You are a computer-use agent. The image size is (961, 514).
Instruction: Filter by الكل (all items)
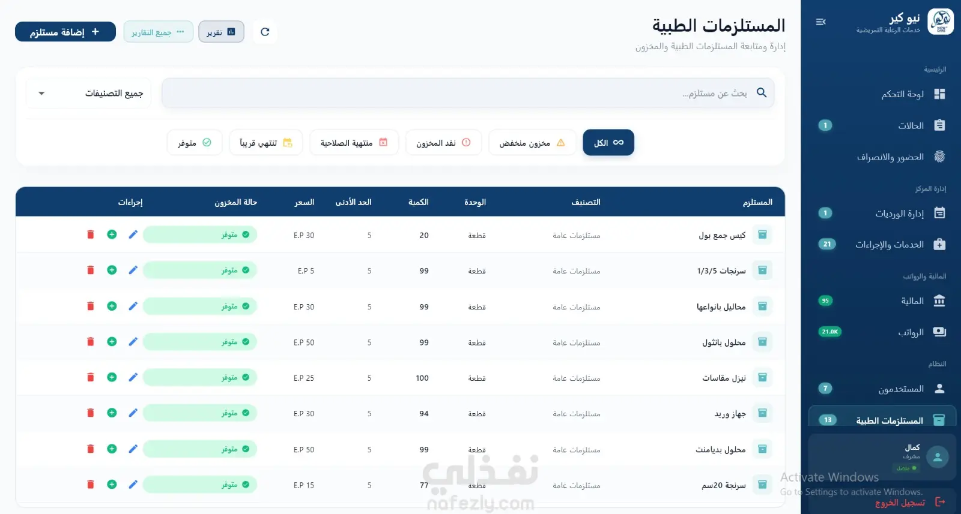(x=608, y=143)
